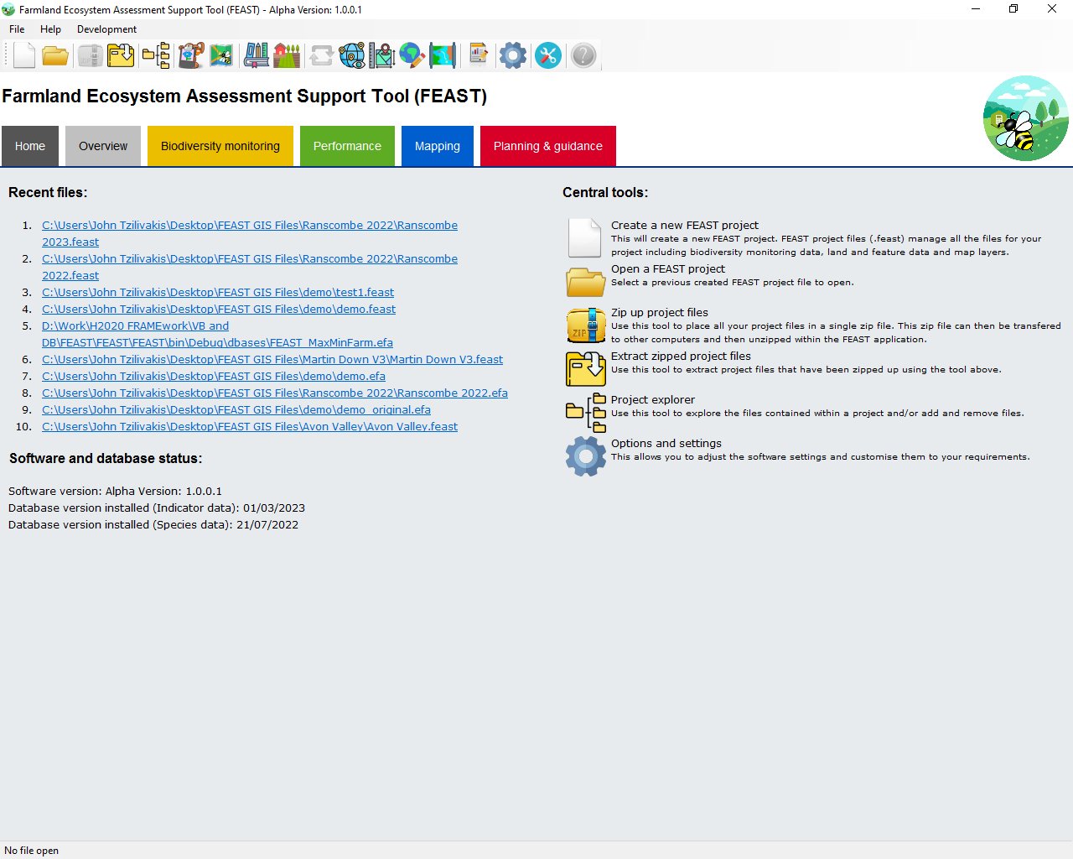Go to the Planning & guidance tab

[x=547, y=146]
